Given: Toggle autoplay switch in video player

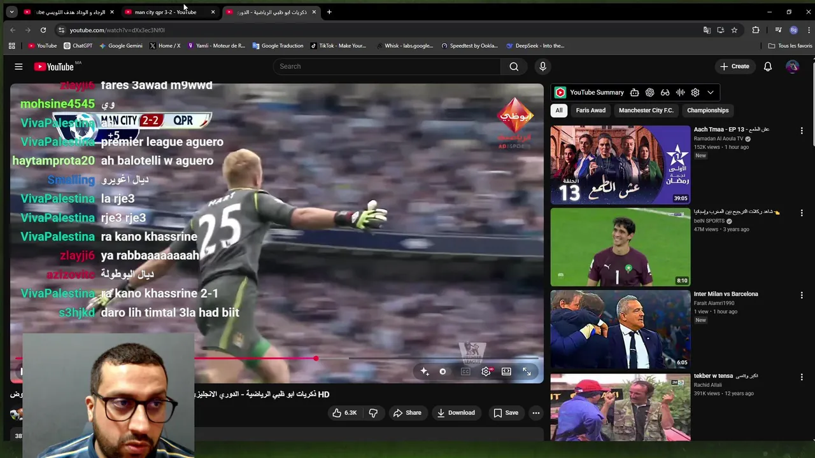Looking at the screenshot, I should [x=443, y=371].
